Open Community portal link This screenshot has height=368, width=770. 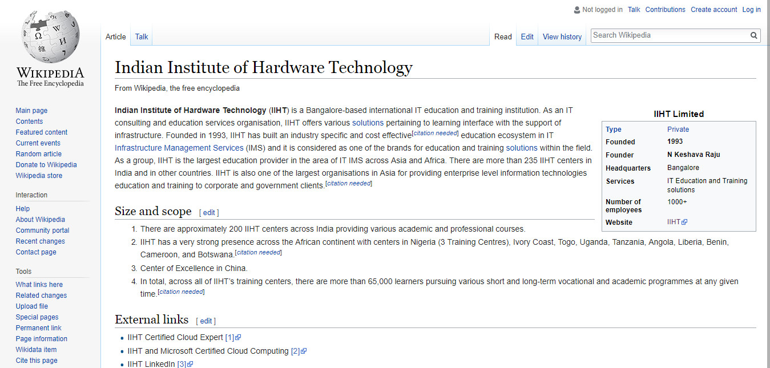pyautogui.click(x=43, y=230)
